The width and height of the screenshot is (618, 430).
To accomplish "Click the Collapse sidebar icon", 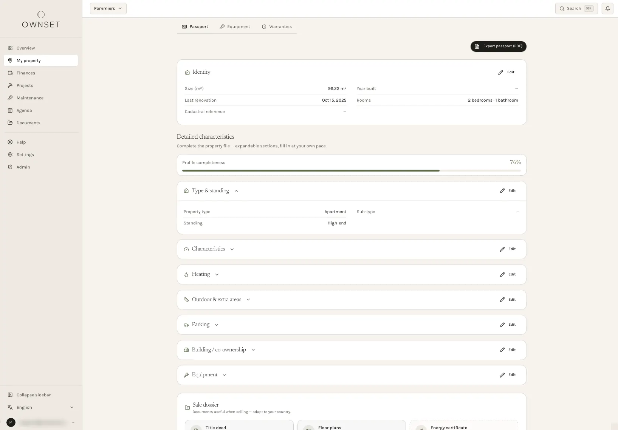I will tap(10, 395).
